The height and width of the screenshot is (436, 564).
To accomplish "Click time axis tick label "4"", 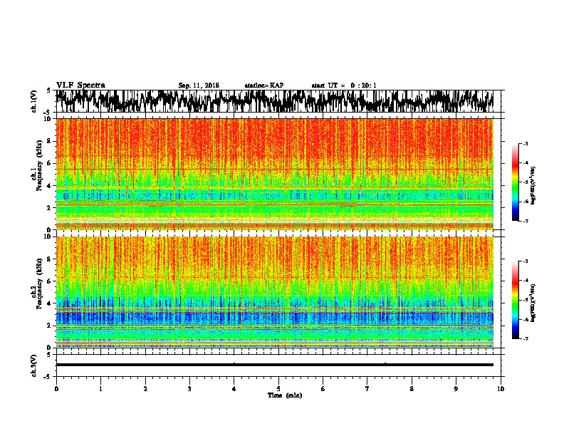I will (x=234, y=389).
